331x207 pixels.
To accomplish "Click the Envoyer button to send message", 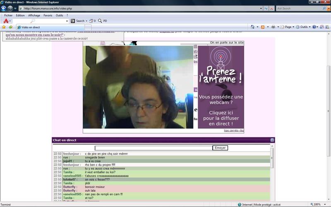I will 220,148.
